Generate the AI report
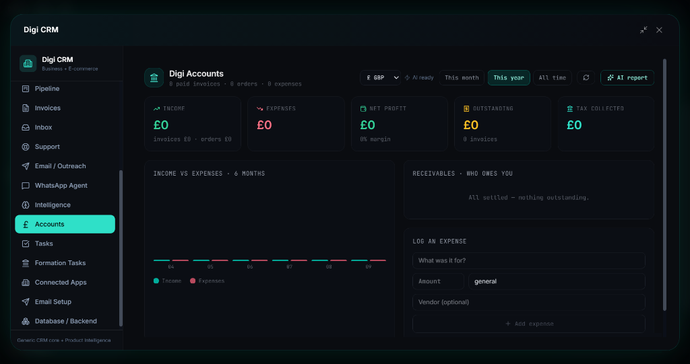The height and width of the screenshot is (364, 690). click(x=627, y=78)
